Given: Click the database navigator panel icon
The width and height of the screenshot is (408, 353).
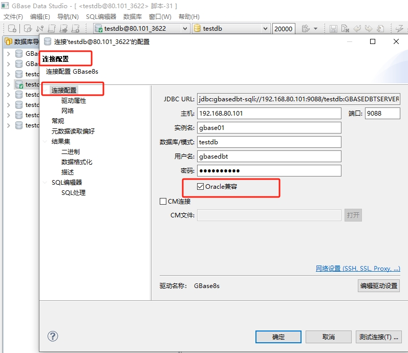Looking at the screenshot, I should tap(9, 41).
